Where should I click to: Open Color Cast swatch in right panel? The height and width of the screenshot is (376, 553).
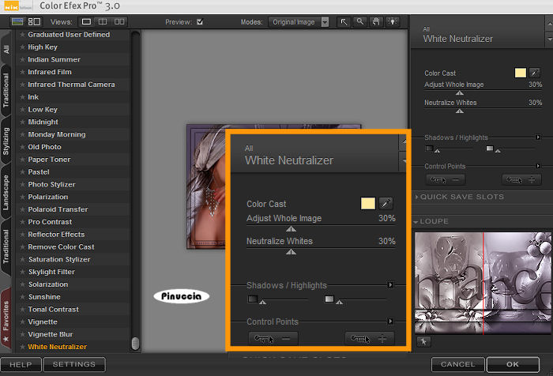point(520,73)
